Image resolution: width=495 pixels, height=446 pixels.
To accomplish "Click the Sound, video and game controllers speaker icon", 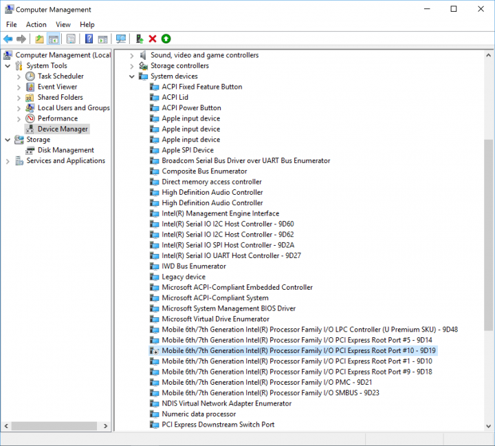I will pyautogui.click(x=143, y=55).
